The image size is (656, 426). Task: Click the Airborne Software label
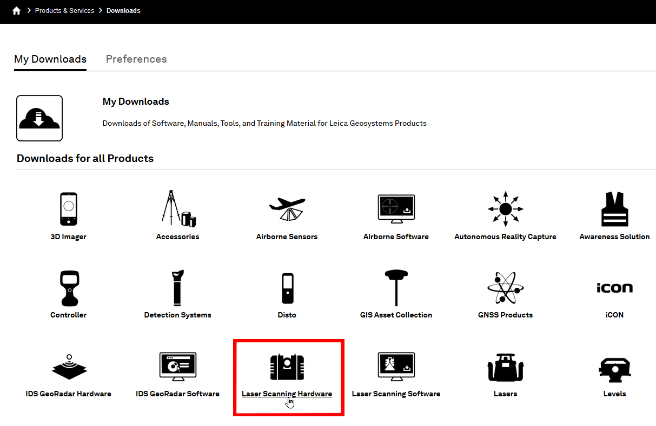tap(396, 236)
